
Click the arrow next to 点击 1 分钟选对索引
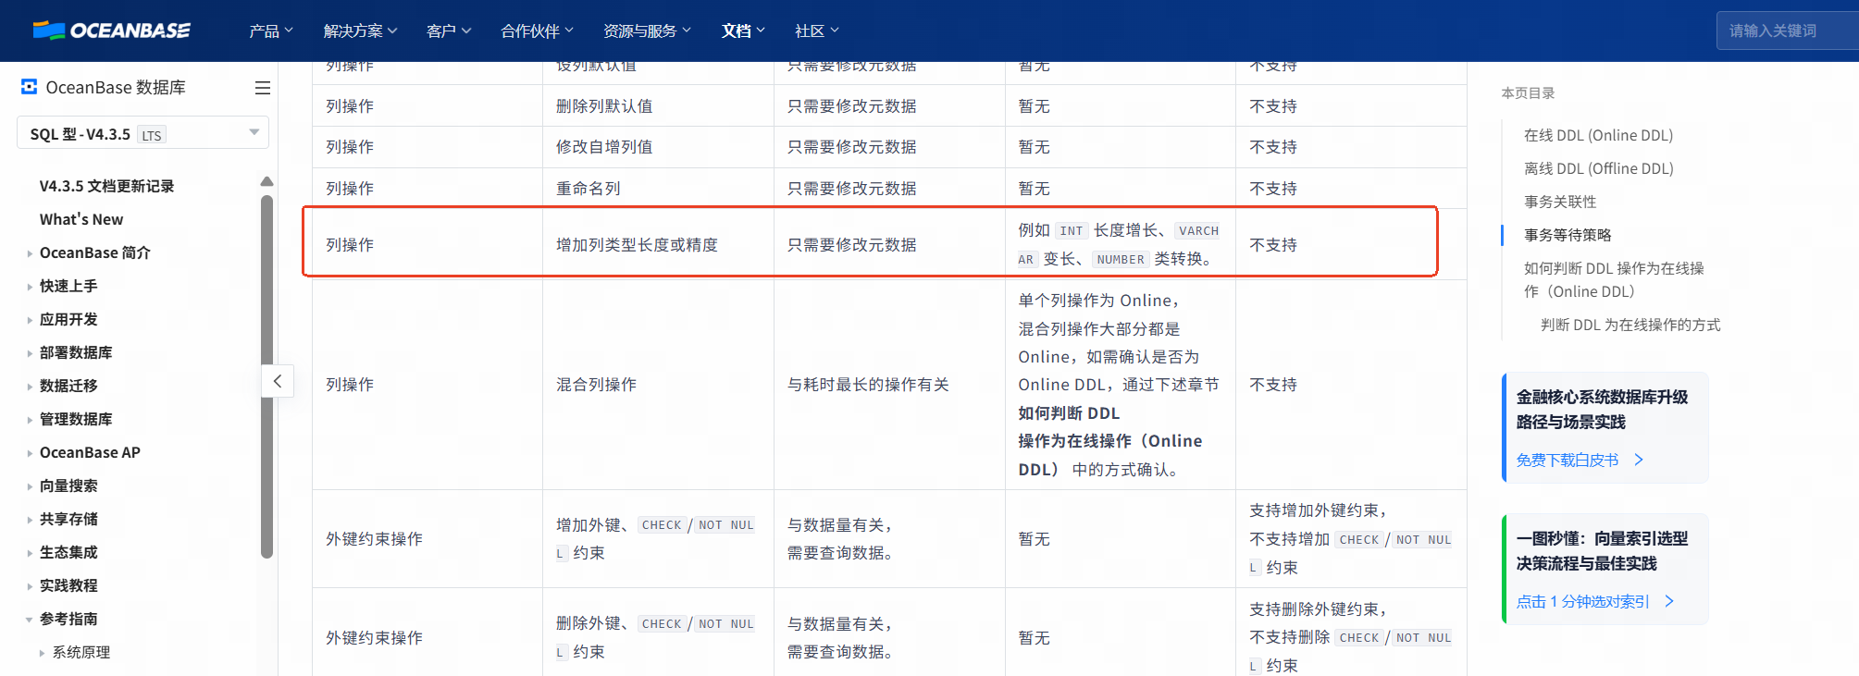click(1669, 601)
